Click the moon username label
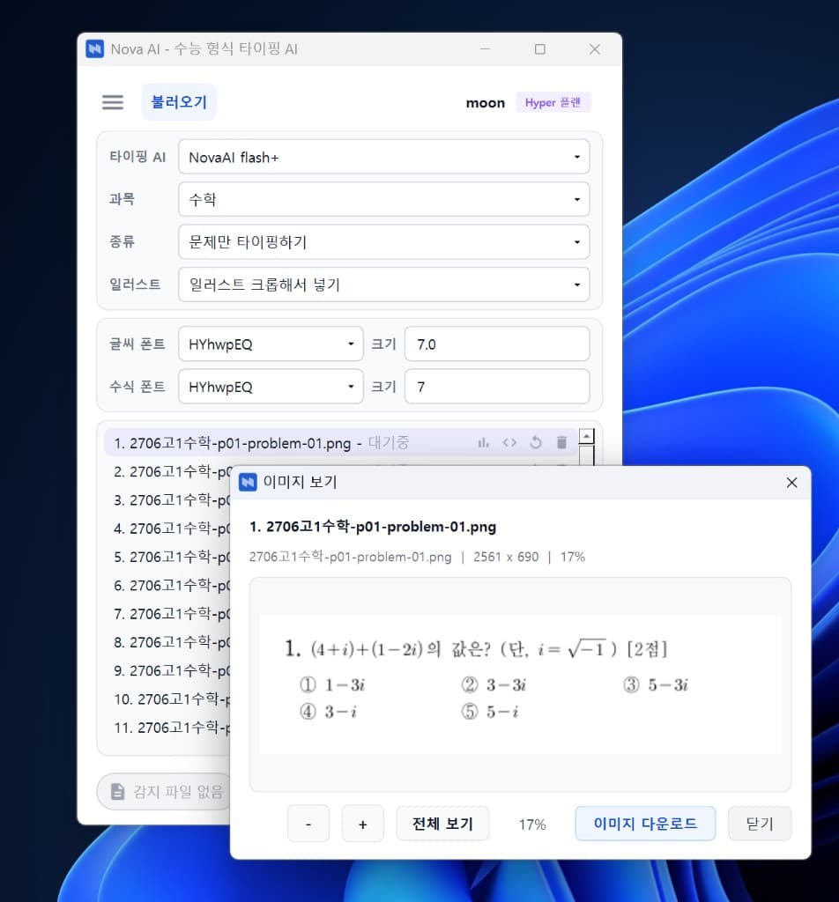The image size is (839, 902). [485, 103]
